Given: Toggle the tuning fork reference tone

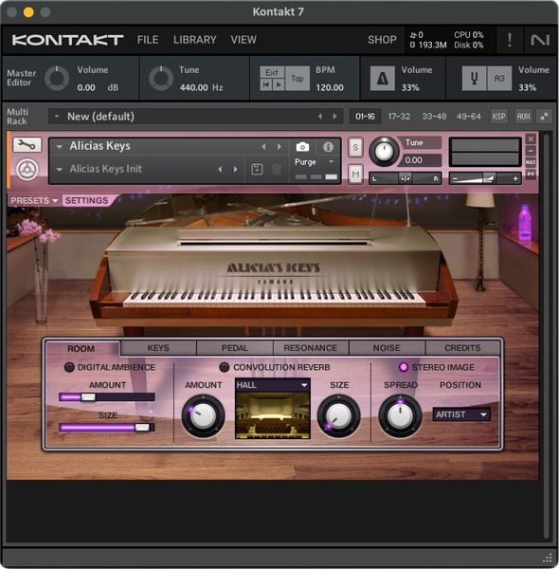Looking at the screenshot, I should click(474, 78).
